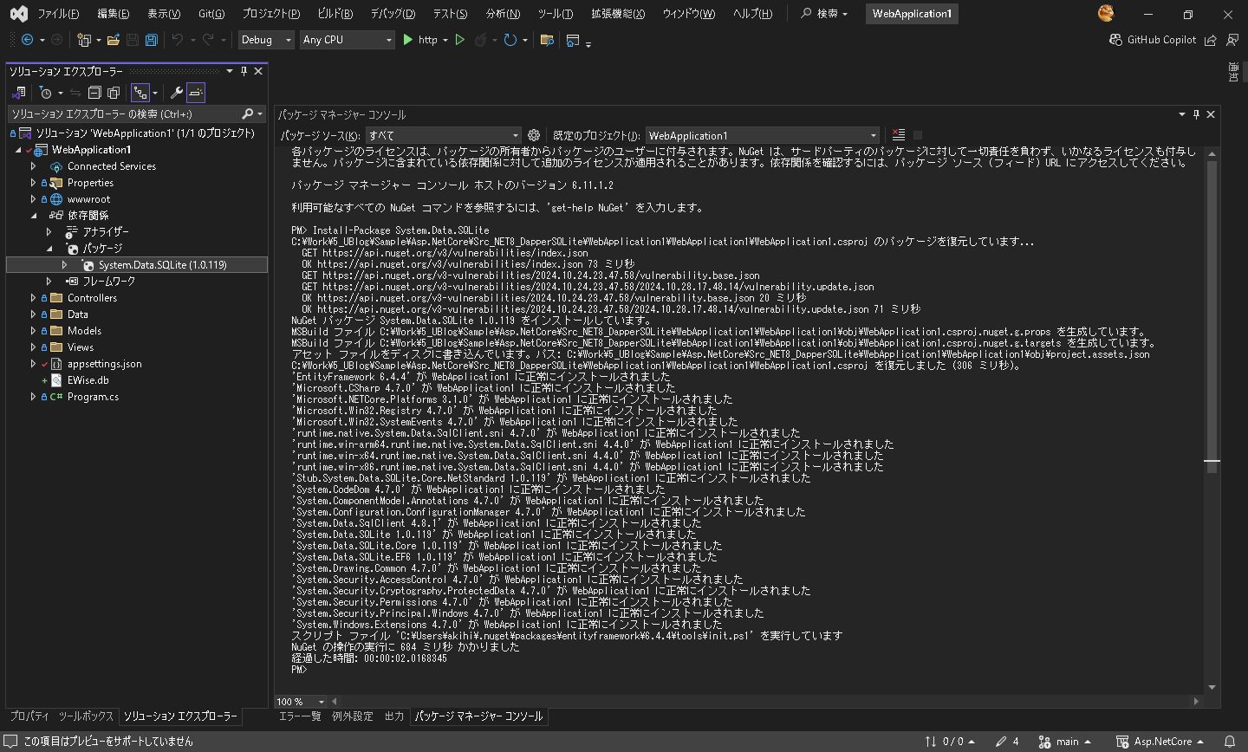Open the Any CPU platform dropdown

[347, 40]
